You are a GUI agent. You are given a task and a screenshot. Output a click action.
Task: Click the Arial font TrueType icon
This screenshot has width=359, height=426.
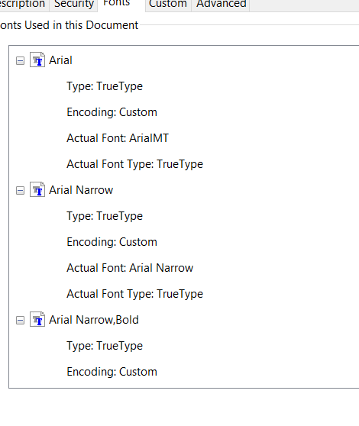pyautogui.click(x=37, y=60)
